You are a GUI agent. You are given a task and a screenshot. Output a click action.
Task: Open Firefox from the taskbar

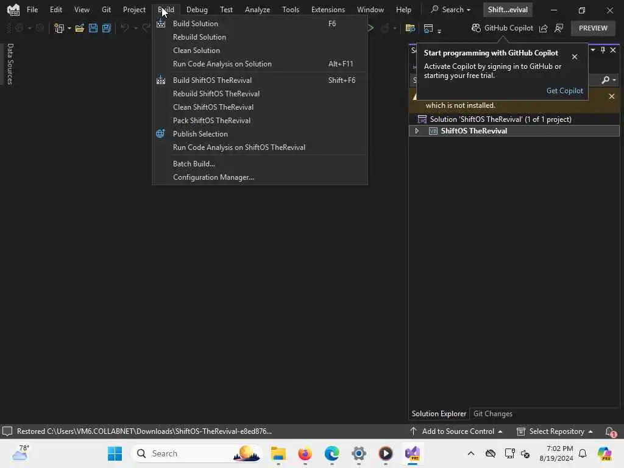(305, 453)
